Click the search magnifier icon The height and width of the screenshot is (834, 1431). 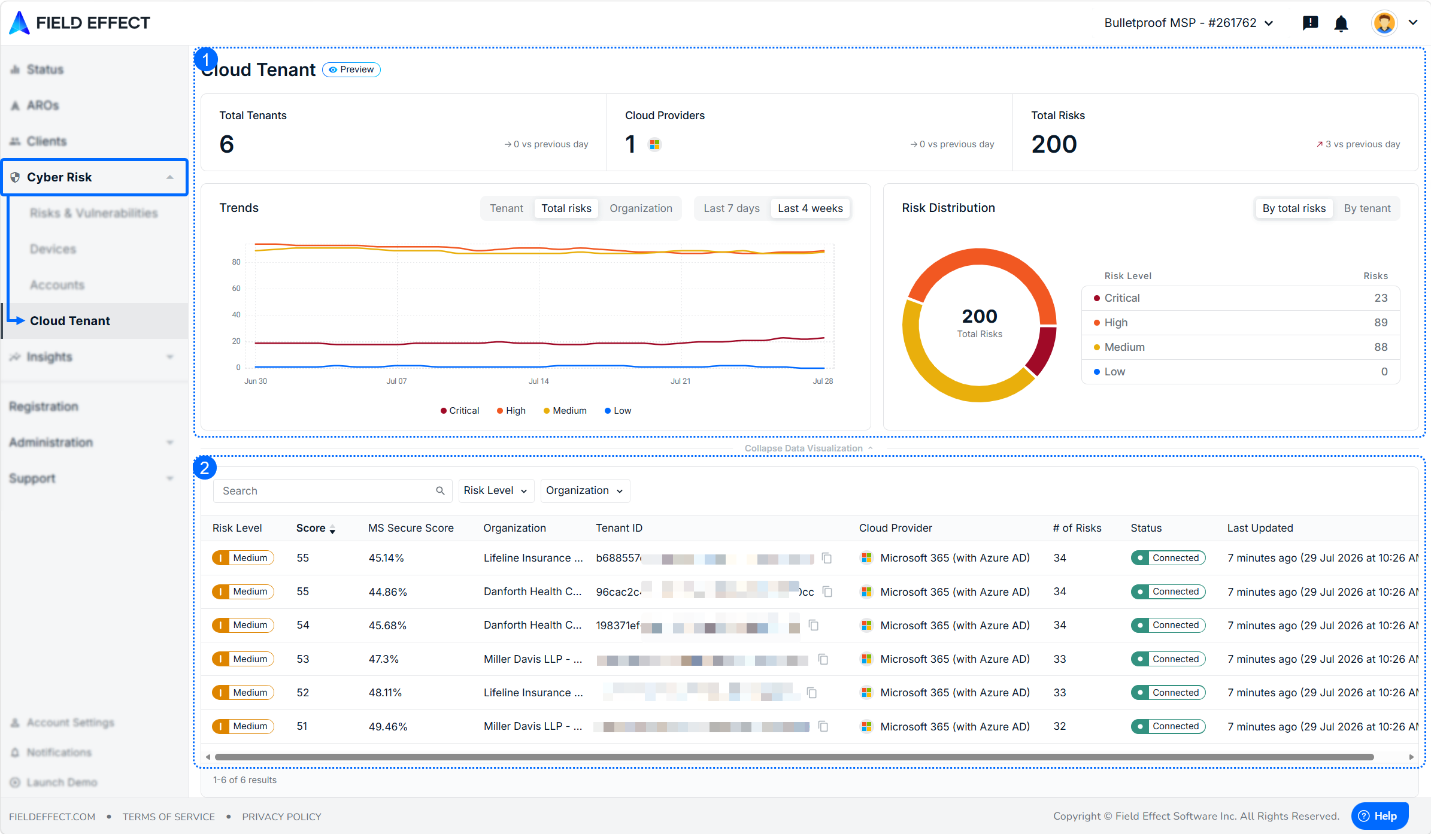point(440,491)
